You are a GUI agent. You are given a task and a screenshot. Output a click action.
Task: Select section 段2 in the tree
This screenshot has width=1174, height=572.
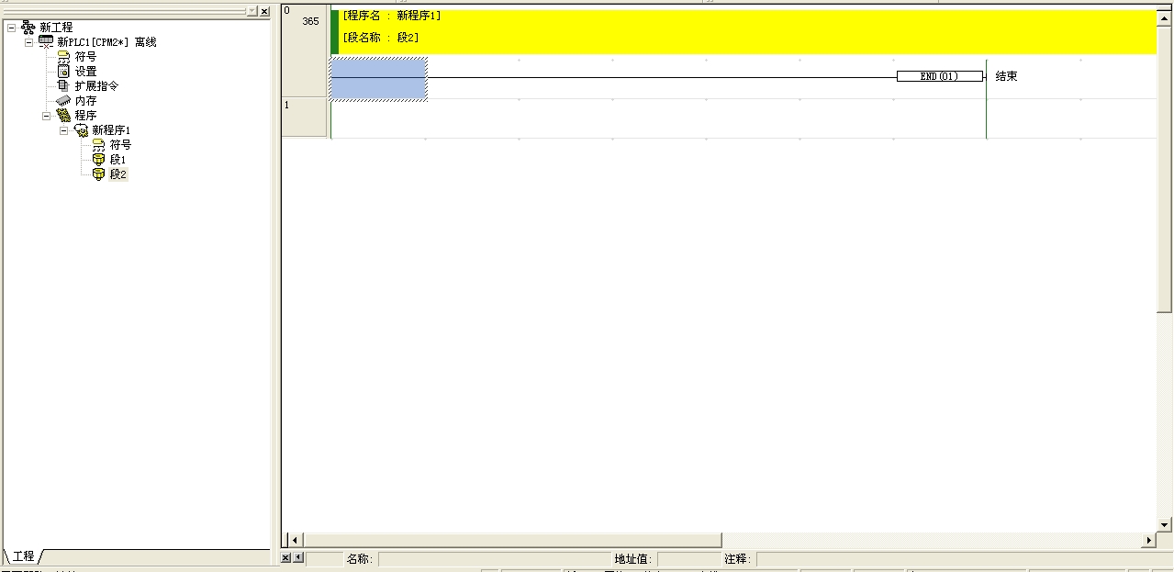(98, 174)
